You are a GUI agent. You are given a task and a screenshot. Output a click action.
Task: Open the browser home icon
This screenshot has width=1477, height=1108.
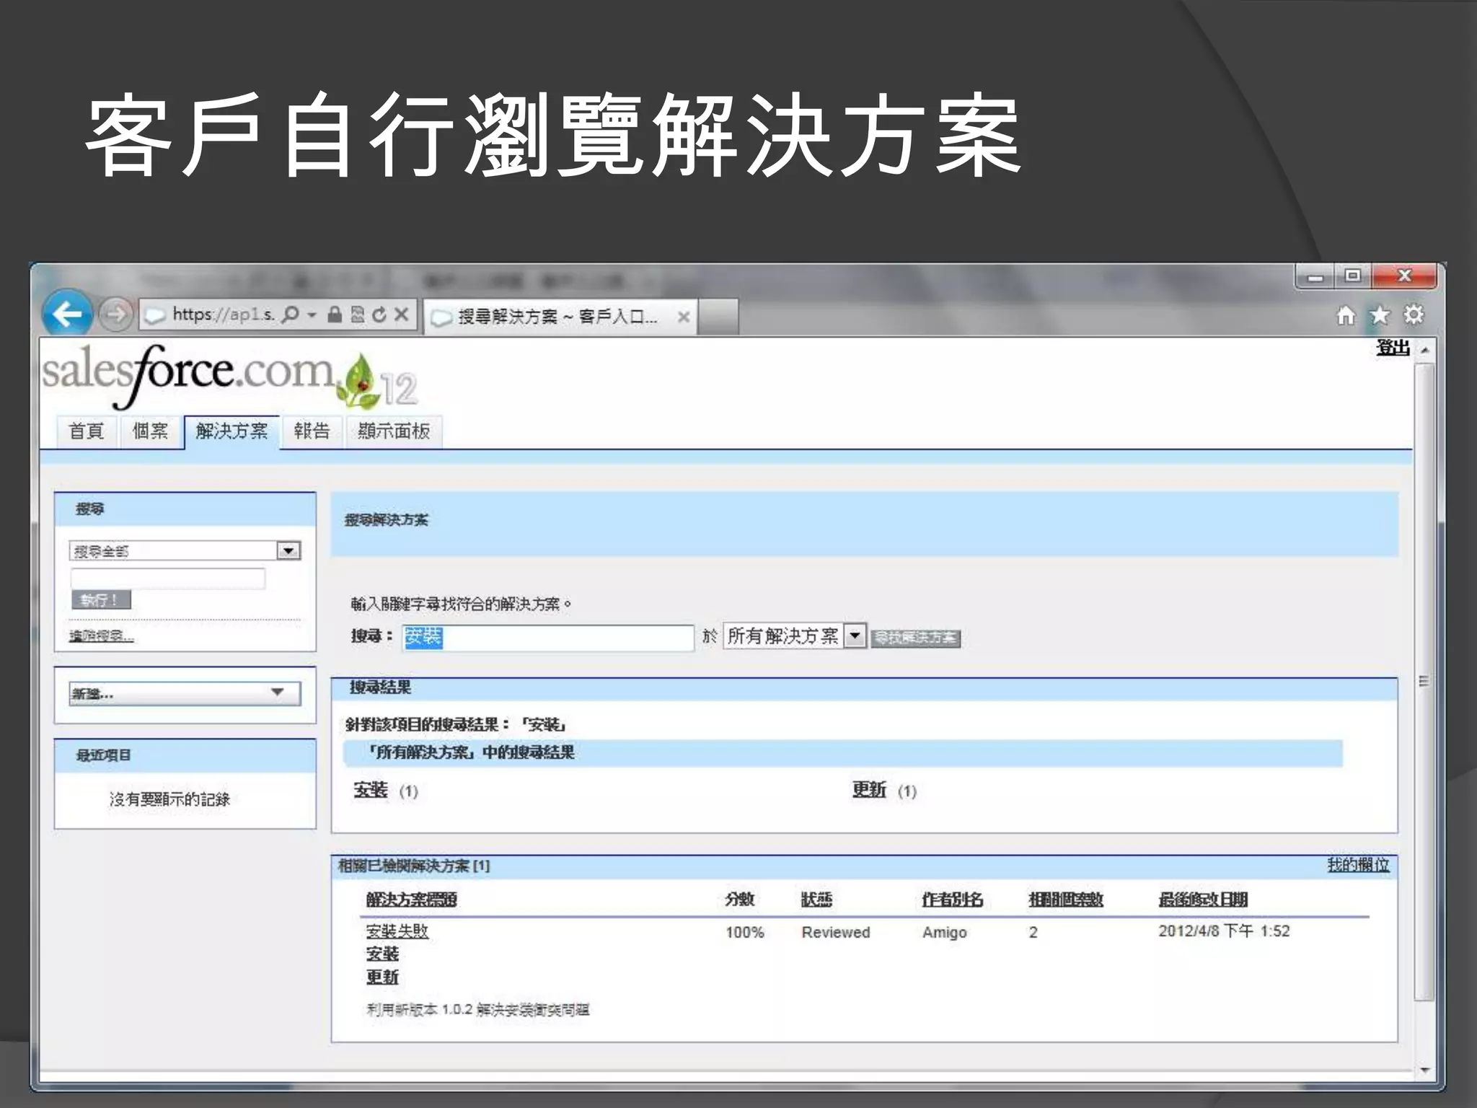[1346, 315]
